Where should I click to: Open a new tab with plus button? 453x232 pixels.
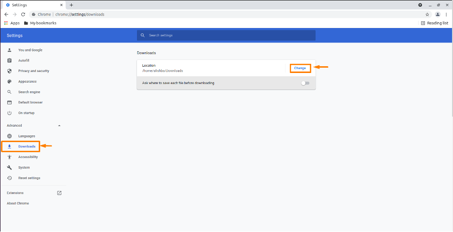pyautogui.click(x=71, y=5)
